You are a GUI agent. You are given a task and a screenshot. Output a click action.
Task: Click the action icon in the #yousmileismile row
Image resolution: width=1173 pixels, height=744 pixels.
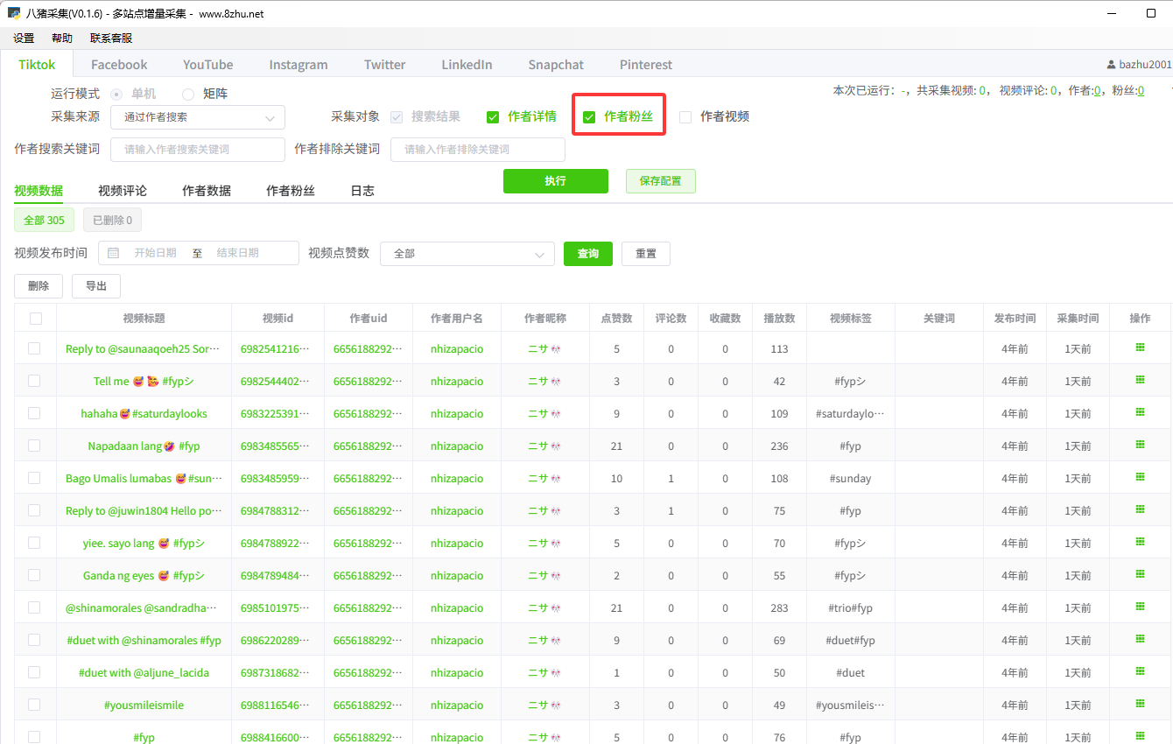click(x=1140, y=704)
